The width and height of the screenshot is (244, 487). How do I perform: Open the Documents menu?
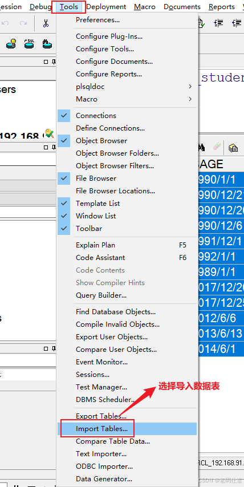(182, 6)
